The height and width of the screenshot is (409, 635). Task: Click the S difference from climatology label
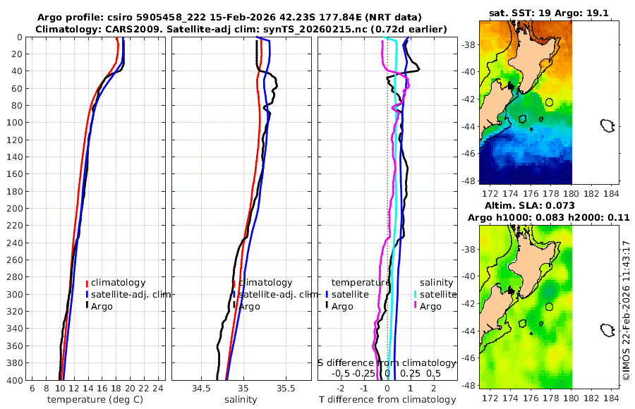click(x=387, y=363)
